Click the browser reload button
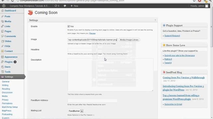 (x=12, y=1)
